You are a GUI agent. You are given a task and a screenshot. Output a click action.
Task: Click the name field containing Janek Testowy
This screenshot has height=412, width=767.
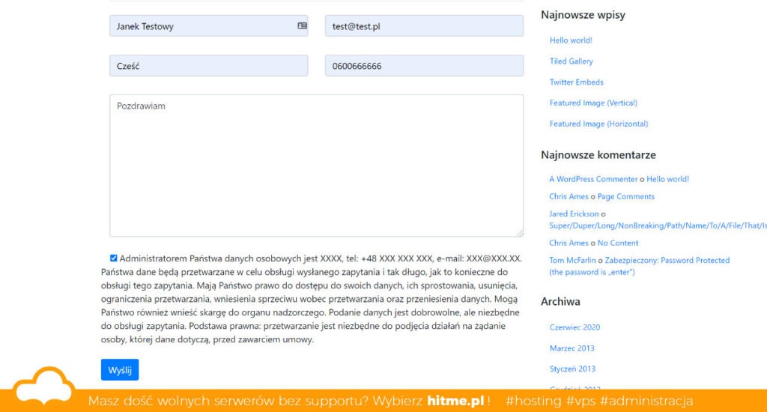[202, 26]
